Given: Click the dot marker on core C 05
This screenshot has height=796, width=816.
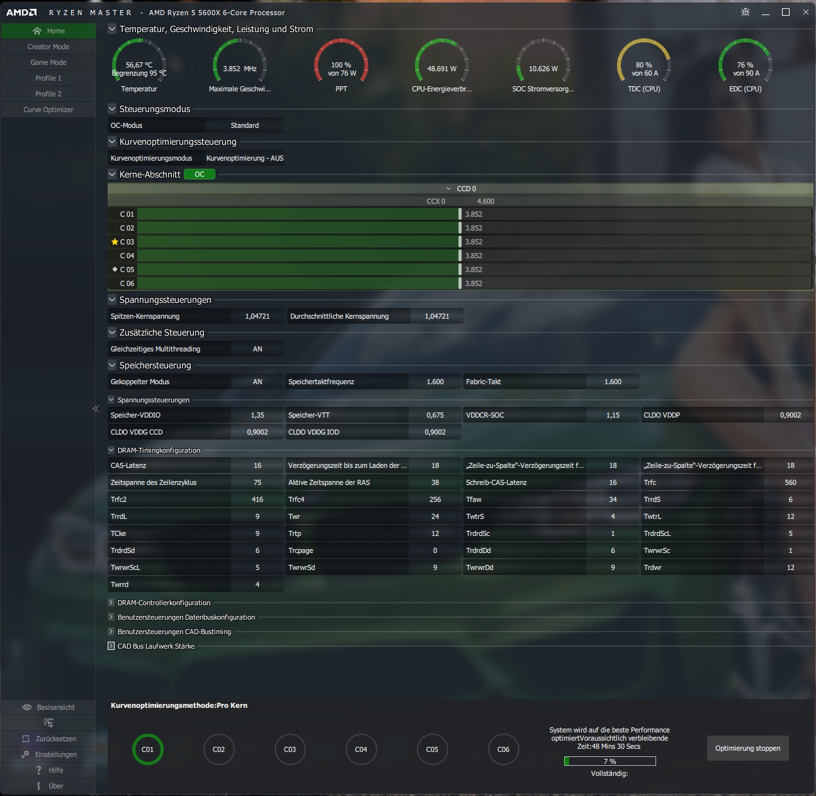Looking at the screenshot, I should (x=115, y=270).
